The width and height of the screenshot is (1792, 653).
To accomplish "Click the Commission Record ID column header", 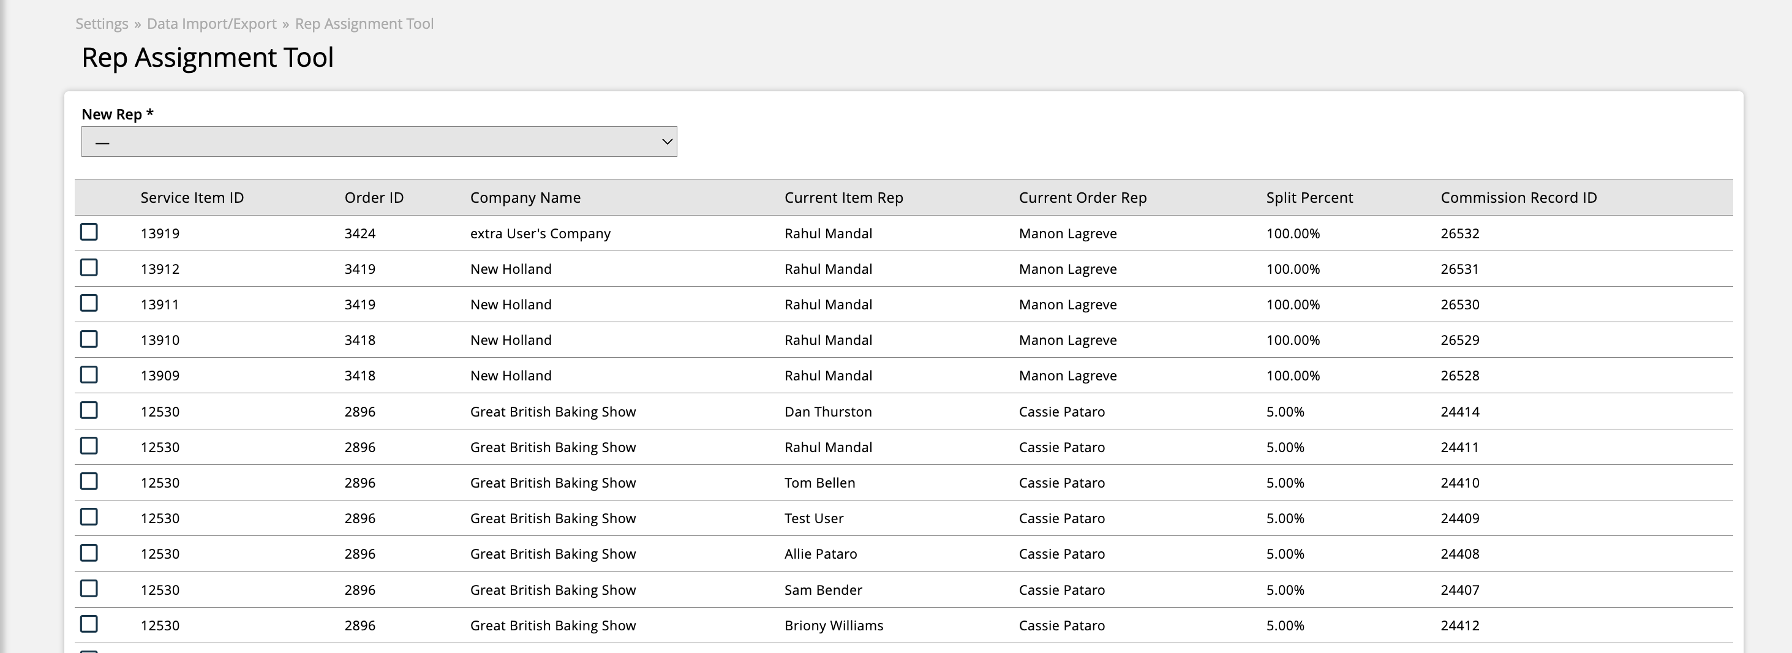I will pos(1519,198).
